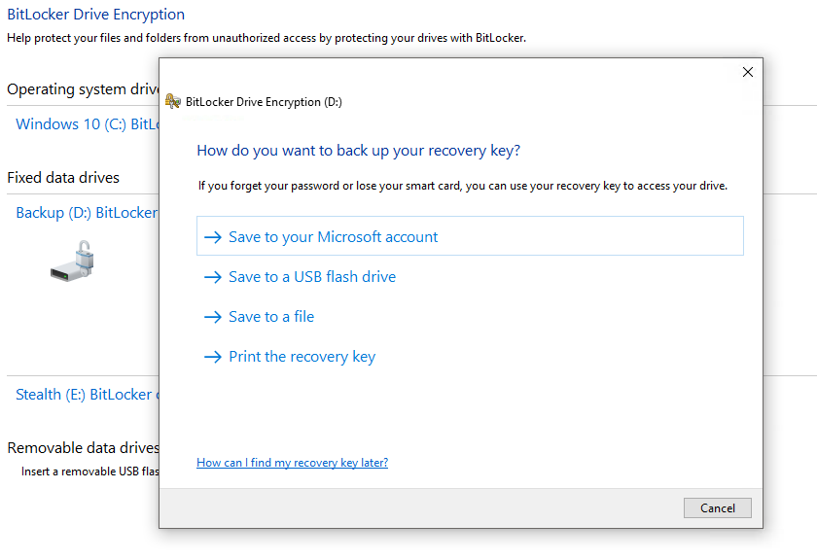Close the BitLocker Drive Encryption (D:) dialog

point(748,72)
